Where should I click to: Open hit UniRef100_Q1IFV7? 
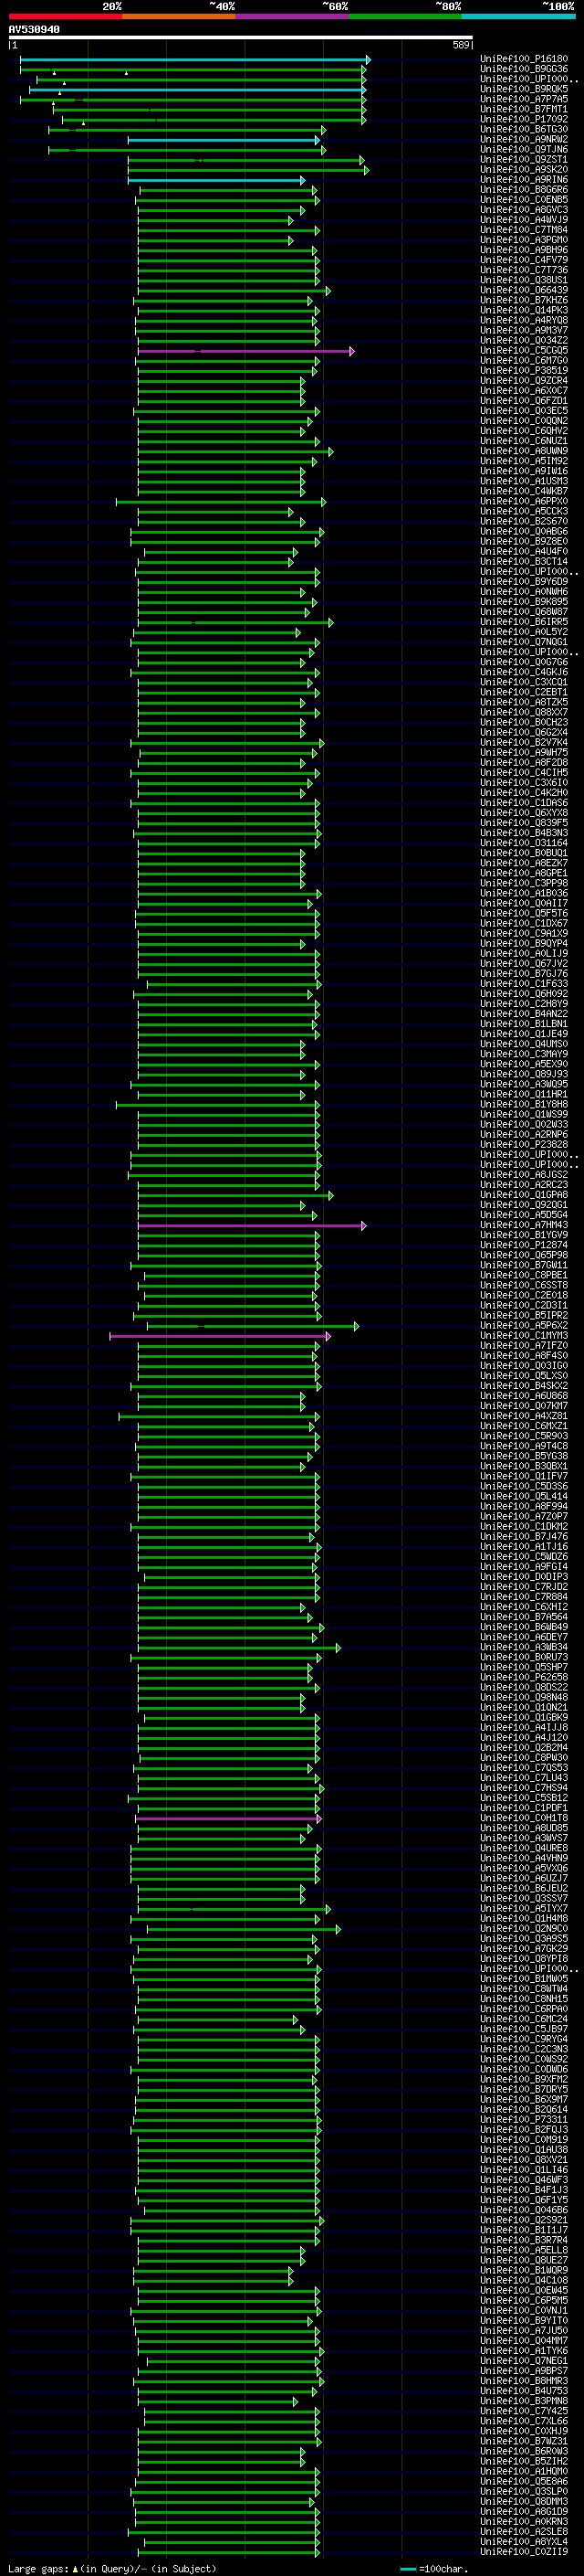(x=524, y=1476)
